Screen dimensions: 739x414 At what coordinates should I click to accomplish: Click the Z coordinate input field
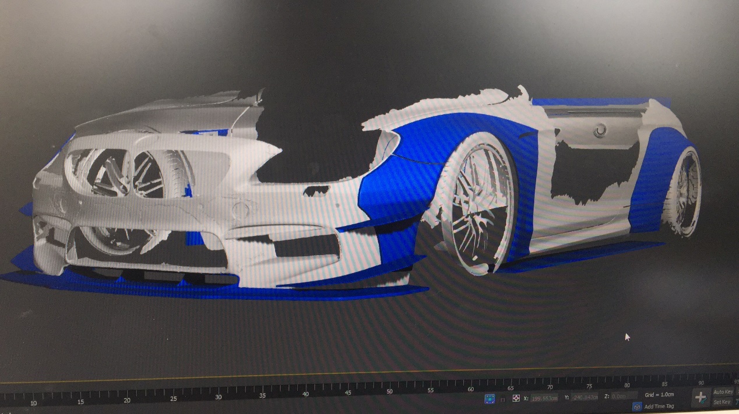[625, 396]
